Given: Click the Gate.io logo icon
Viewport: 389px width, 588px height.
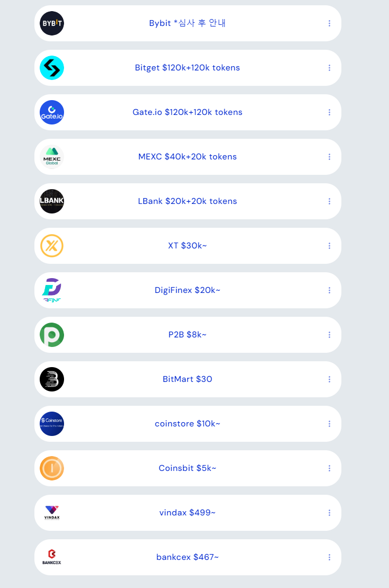Looking at the screenshot, I should [x=52, y=112].
